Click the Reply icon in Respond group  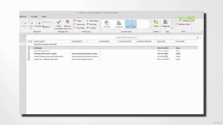point(24,24)
